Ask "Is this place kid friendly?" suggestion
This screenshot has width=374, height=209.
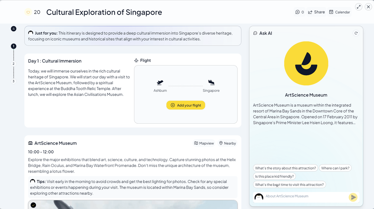274,176
